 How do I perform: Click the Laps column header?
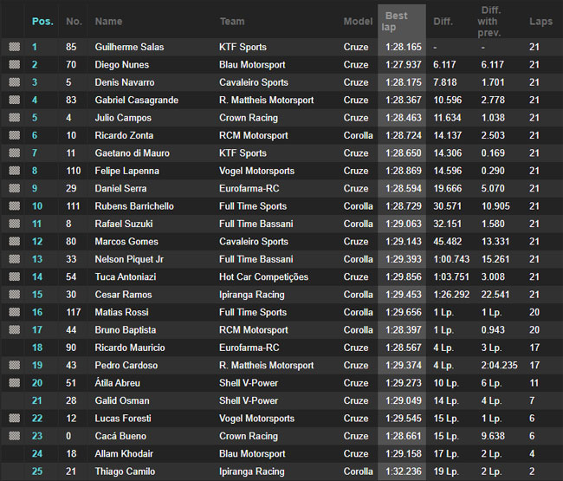(540, 22)
